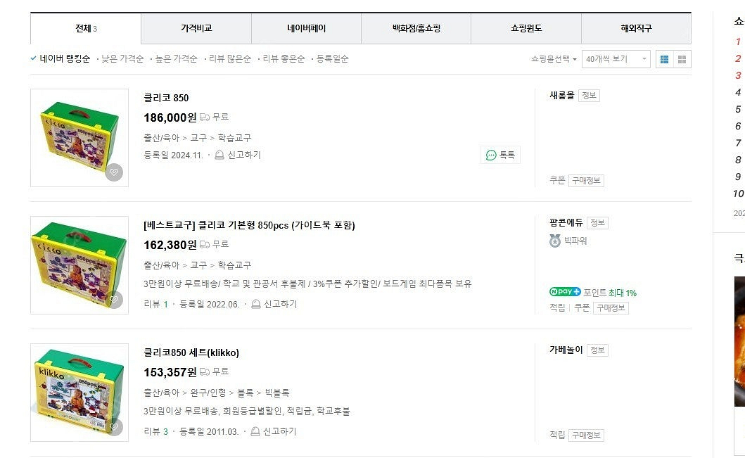Click the 톡톡 chat icon button
This screenshot has width=745, height=458.
tap(500, 155)
